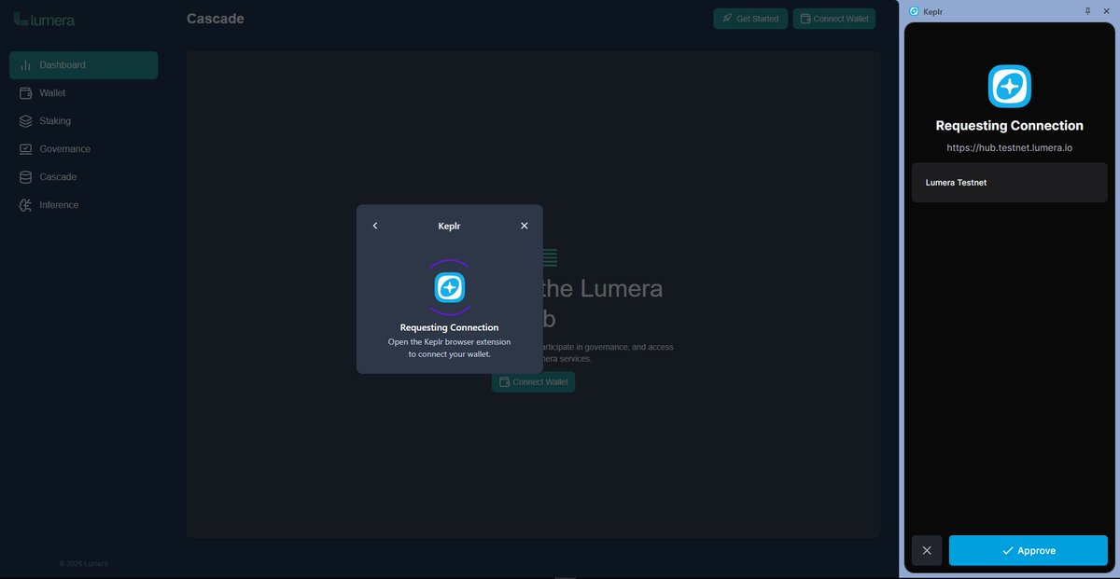Click the 2025 Lumera footer text

pyautogui.click(x=83, y=563)
